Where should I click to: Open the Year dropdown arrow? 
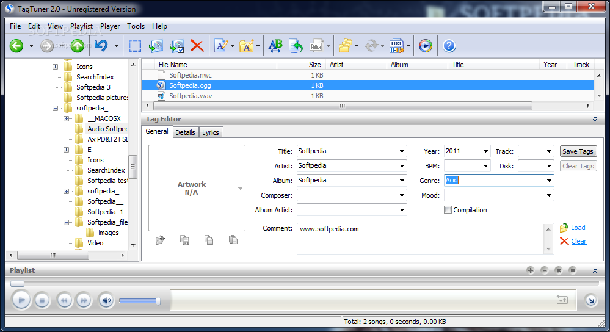[x=485, y=151]
